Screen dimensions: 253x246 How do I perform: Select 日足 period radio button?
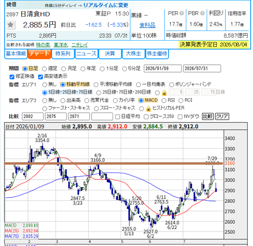(x=25, y=69)
